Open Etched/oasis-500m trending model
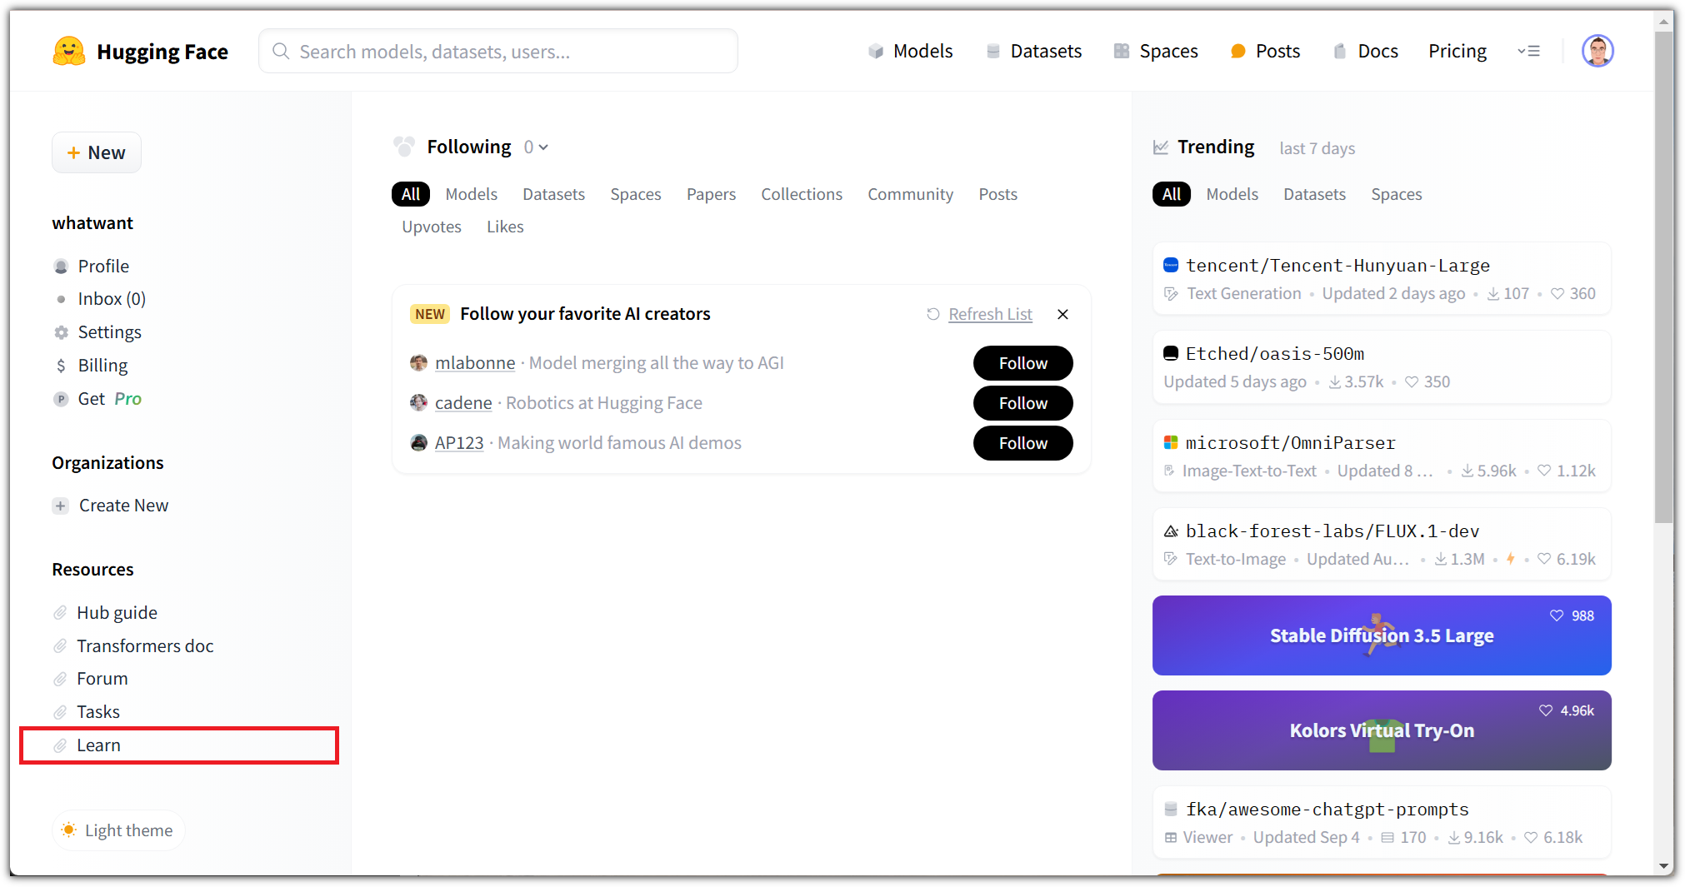This screenshot has height=887, width=1685. 1381,367
